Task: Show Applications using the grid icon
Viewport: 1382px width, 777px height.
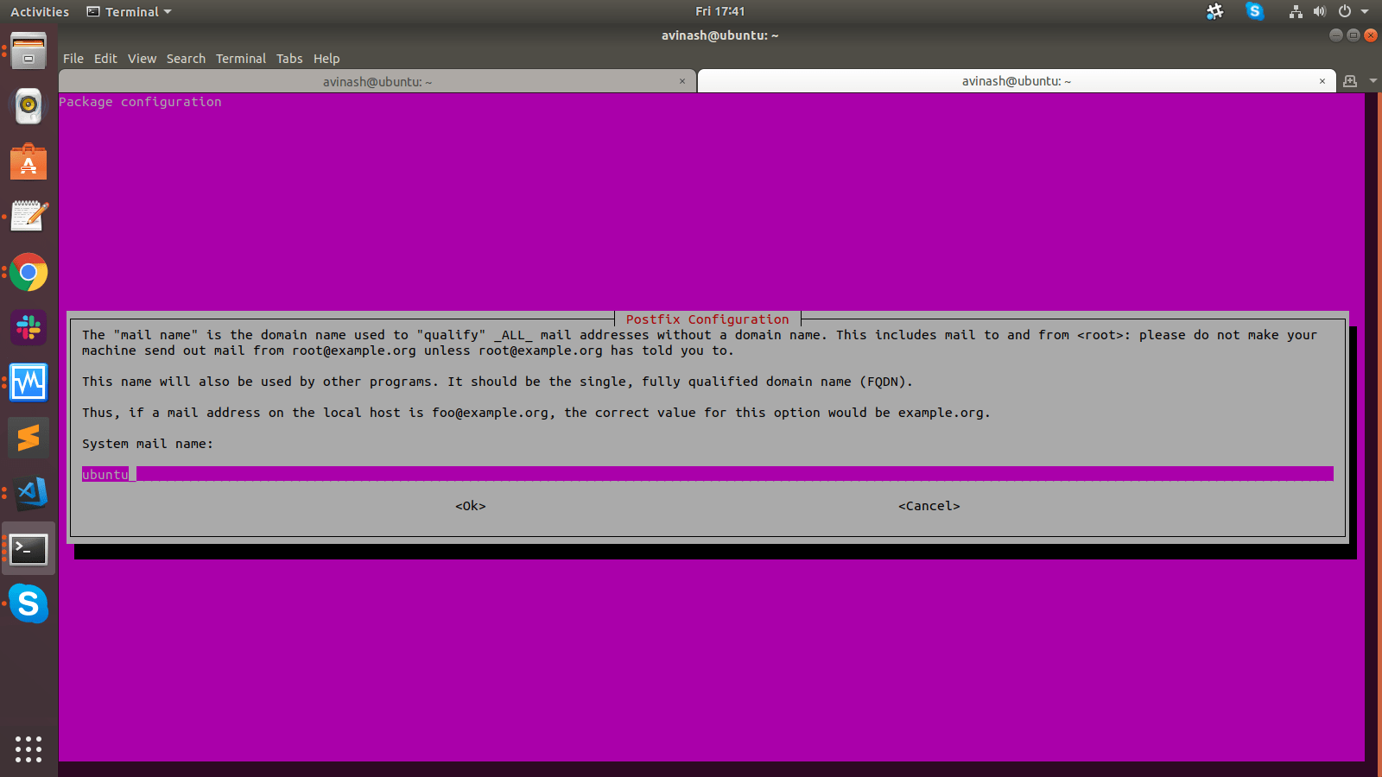Action: point(29,749)
